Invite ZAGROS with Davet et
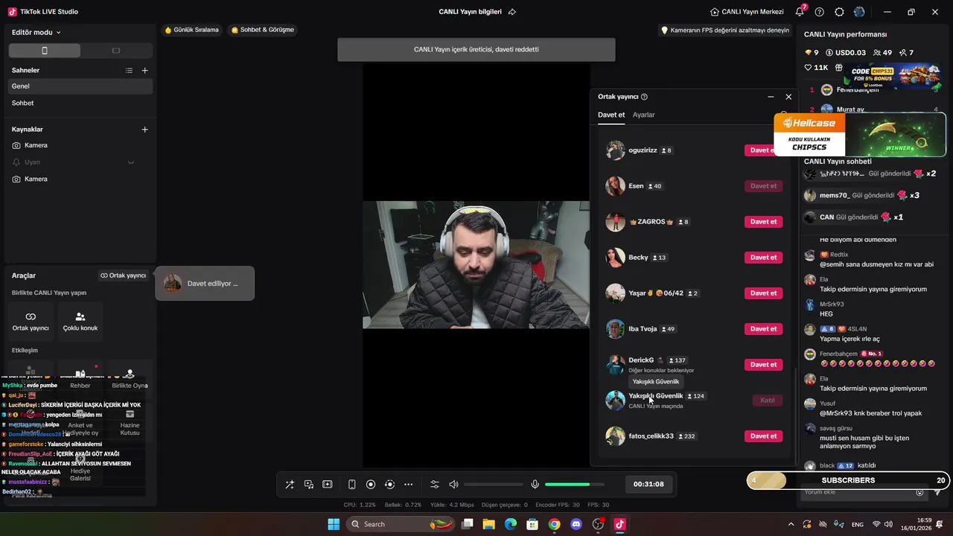Viewport: 953px width, 536px height. [x=763, y=222]
